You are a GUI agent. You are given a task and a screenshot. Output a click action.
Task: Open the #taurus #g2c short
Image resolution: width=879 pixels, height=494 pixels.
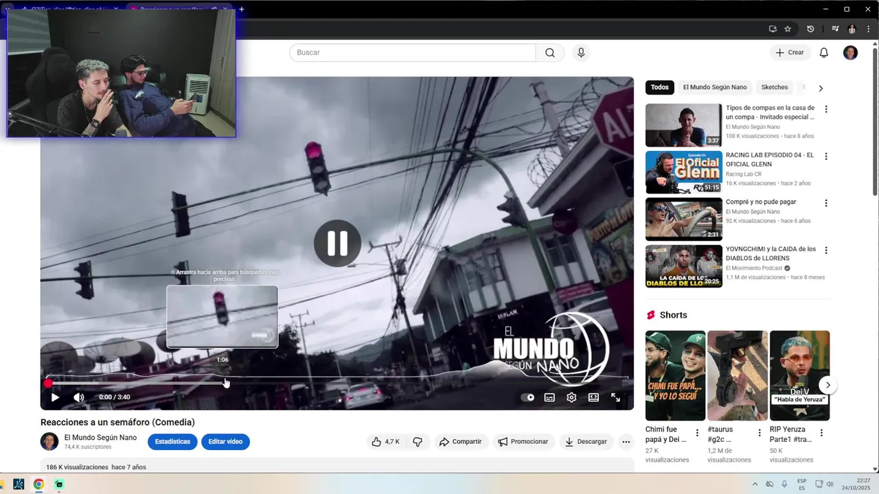[738, 375]
